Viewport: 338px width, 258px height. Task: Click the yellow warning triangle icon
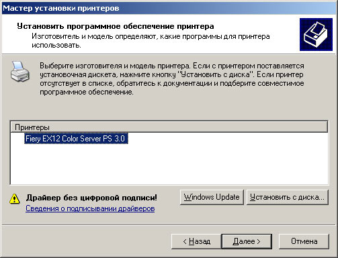point(15,198)
